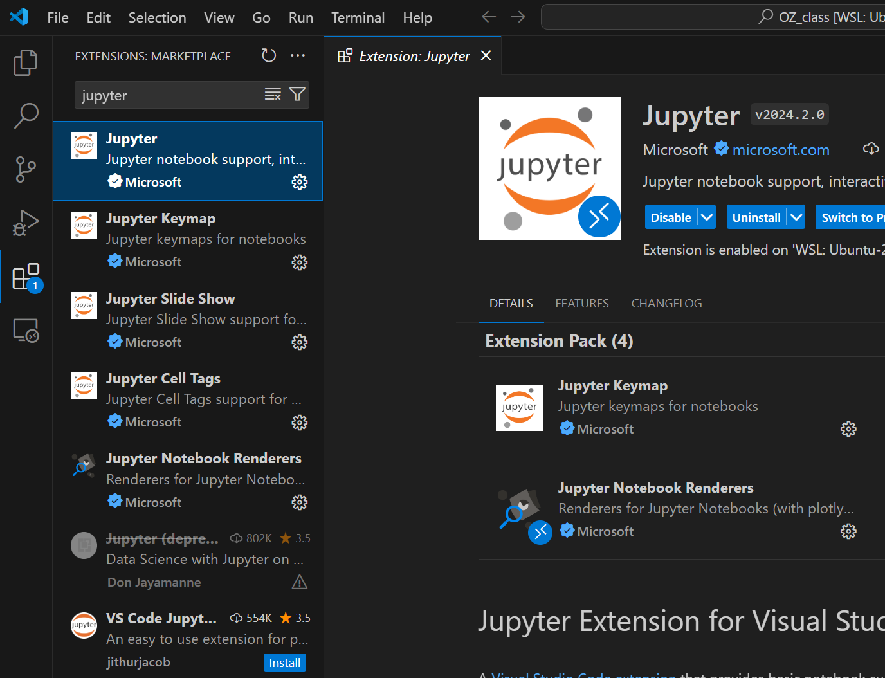Click the Disable button
This screenshot has height=678, width=885.
pos(671,217)
